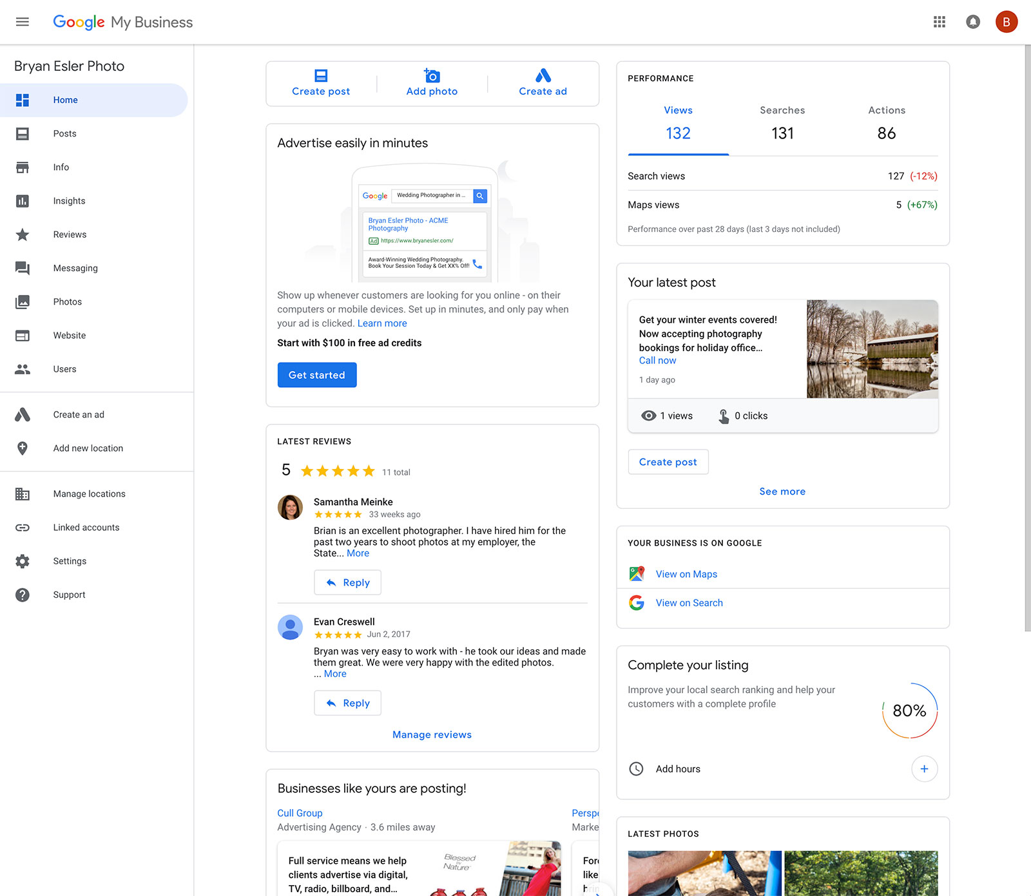Go to Reviews in sidebar
The height and width of the screenshot is (896, 1031).
[70, 234]
